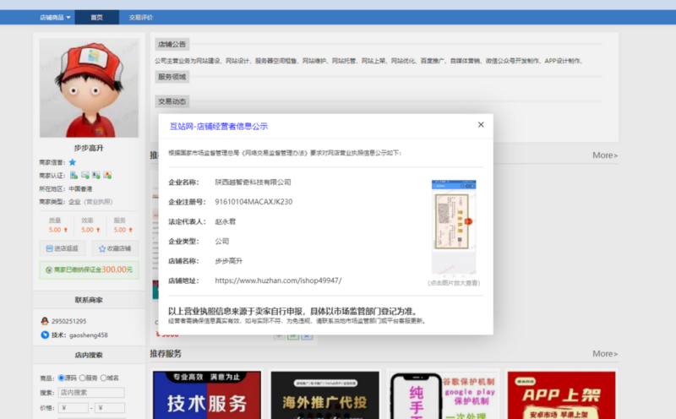Image resolution: width=676 pixels, height=419 pixels.
Task: Click registration number 91610104MACAXJK230
Action: [x=253, y=202]
